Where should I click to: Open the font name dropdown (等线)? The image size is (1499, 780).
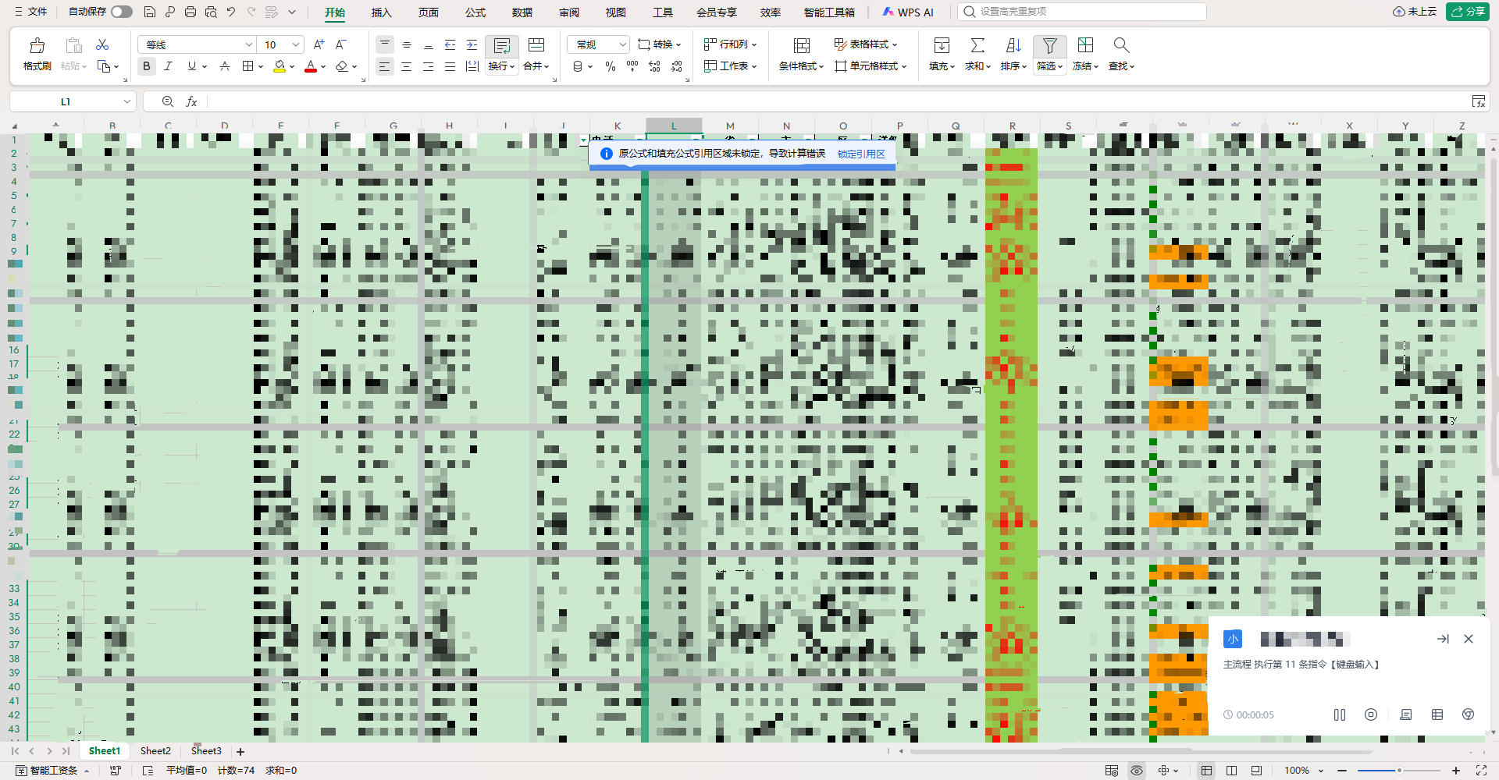[x=249, y=44]
